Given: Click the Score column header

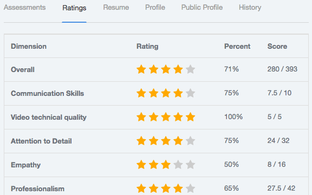Looking at the screenshot, I should point(277,47).
